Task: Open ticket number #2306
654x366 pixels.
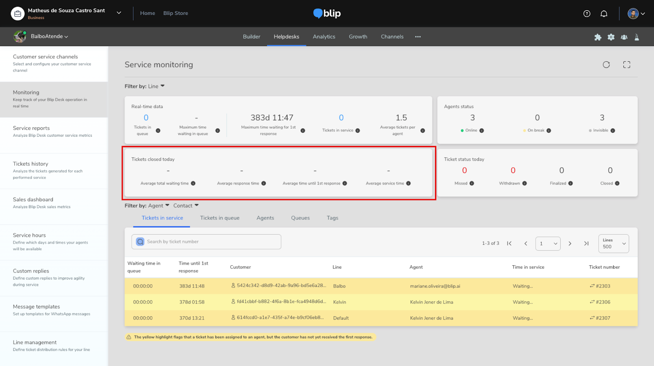Action: [602, 302]
